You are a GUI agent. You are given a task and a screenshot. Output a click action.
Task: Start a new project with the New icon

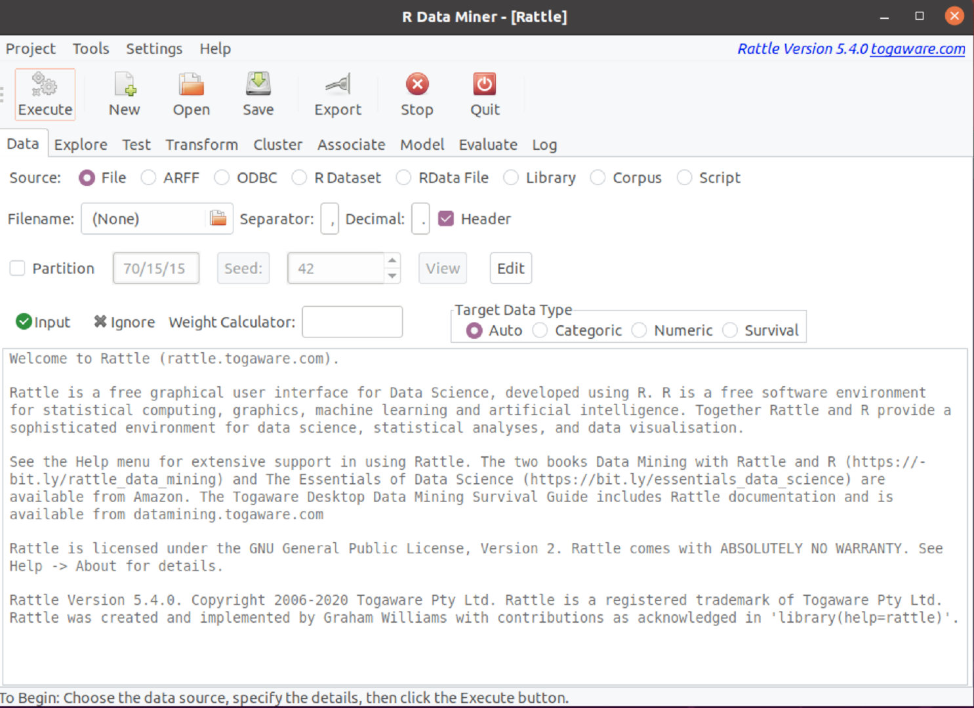tap(124, 94)
